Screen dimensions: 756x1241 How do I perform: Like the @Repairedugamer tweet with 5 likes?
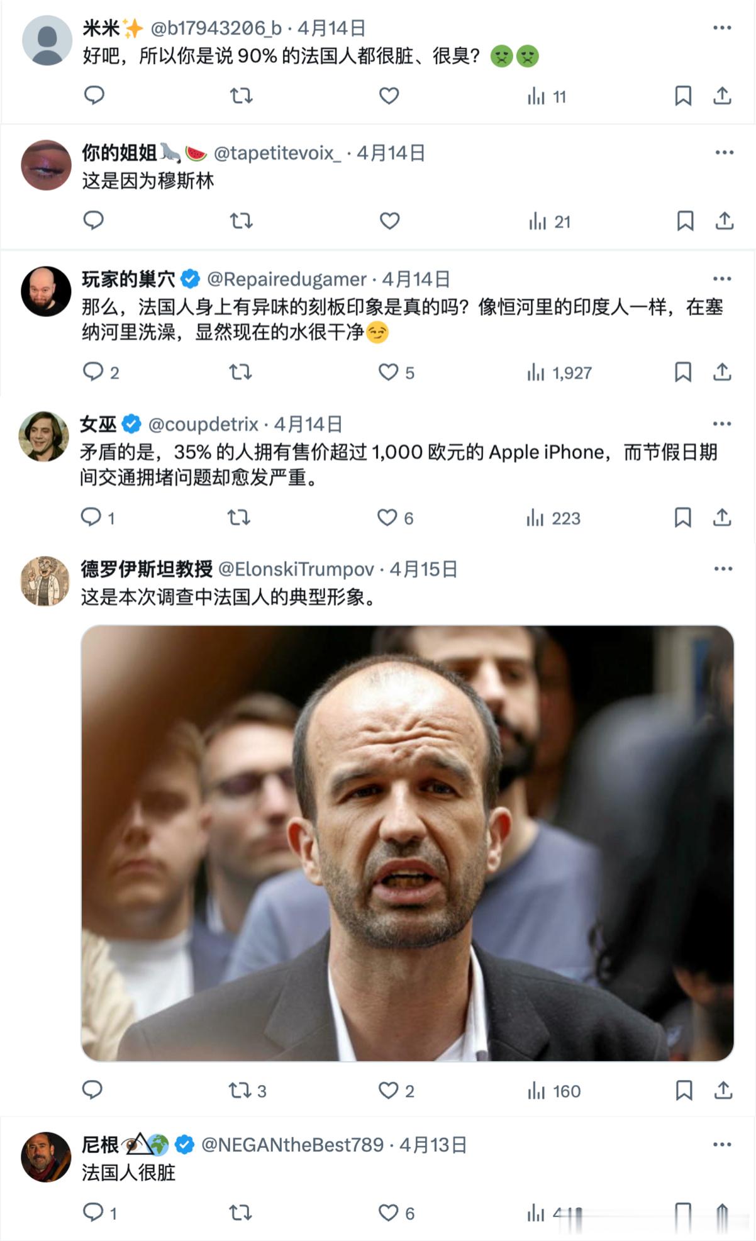[x=396, y=372]
